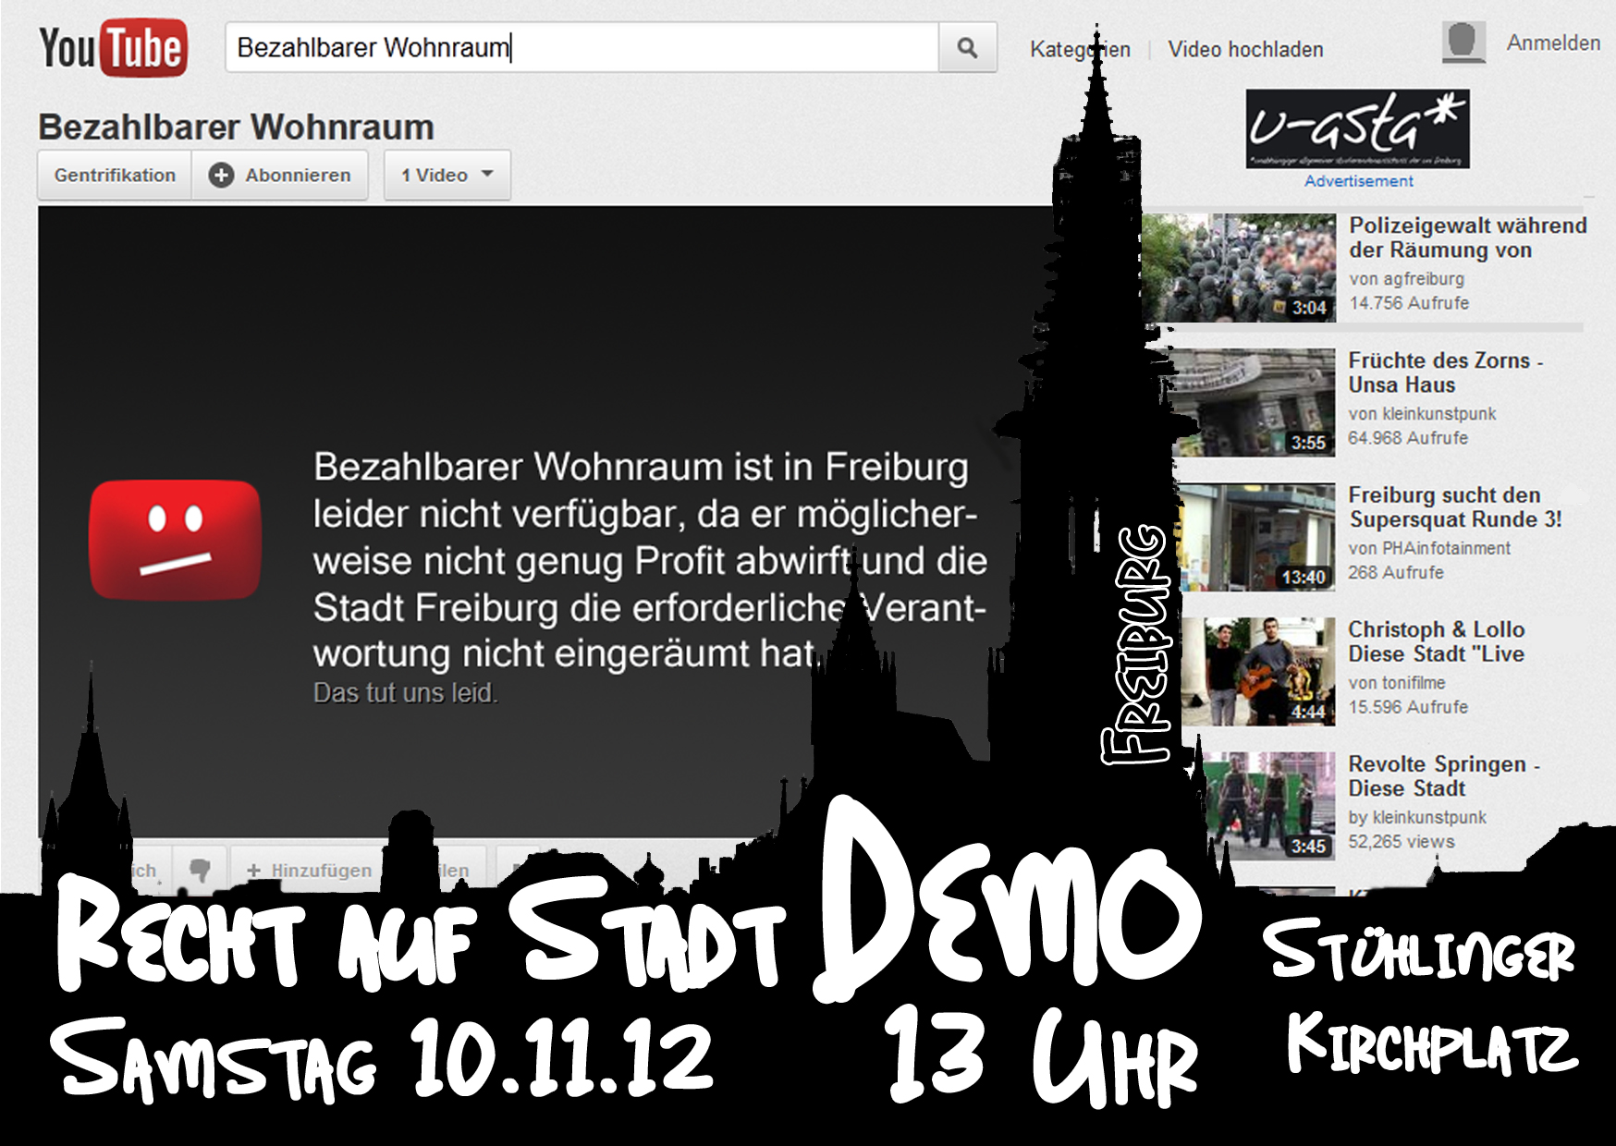
Task: Open Revolte Springen - Diese Stadt title
Action: (x=1443, y=775)
